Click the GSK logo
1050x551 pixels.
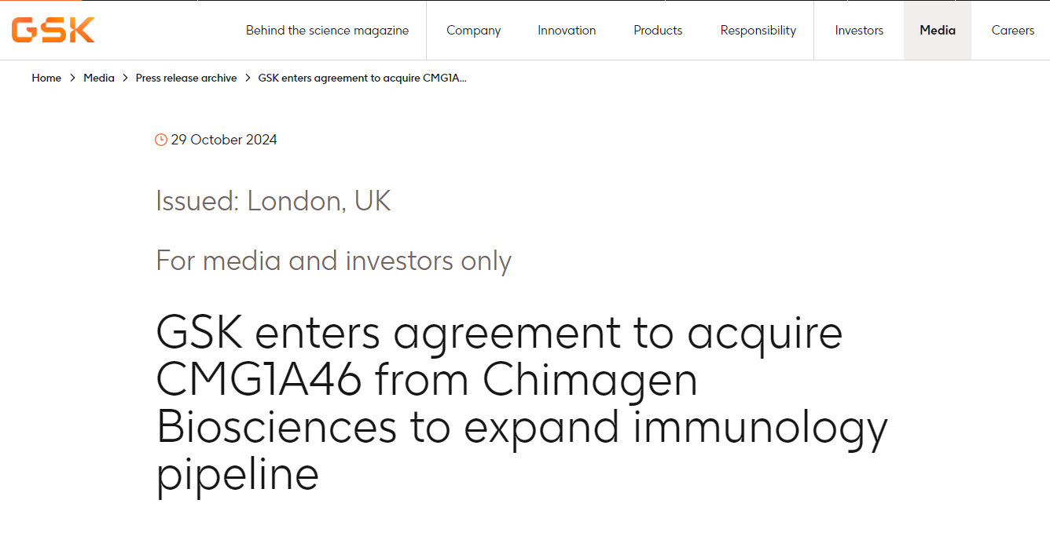[53, 30]
